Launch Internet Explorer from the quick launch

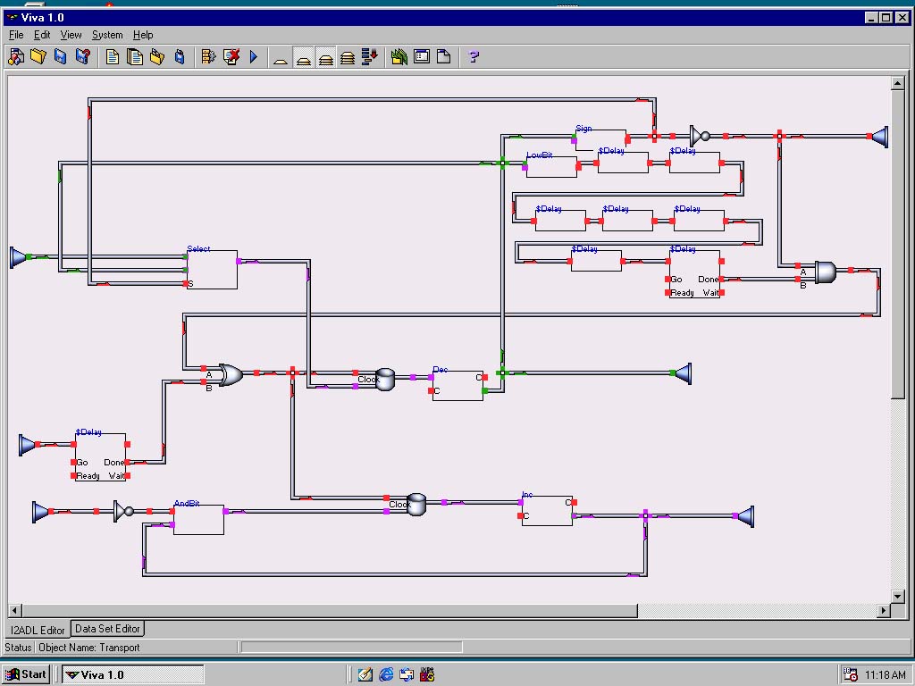(x=386, y=674)
